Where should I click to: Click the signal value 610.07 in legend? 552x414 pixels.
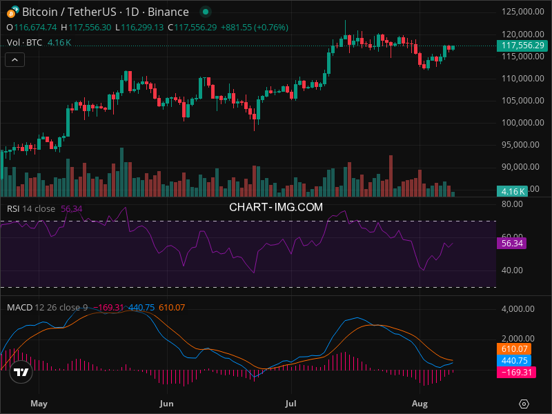[x=172, y=307]
